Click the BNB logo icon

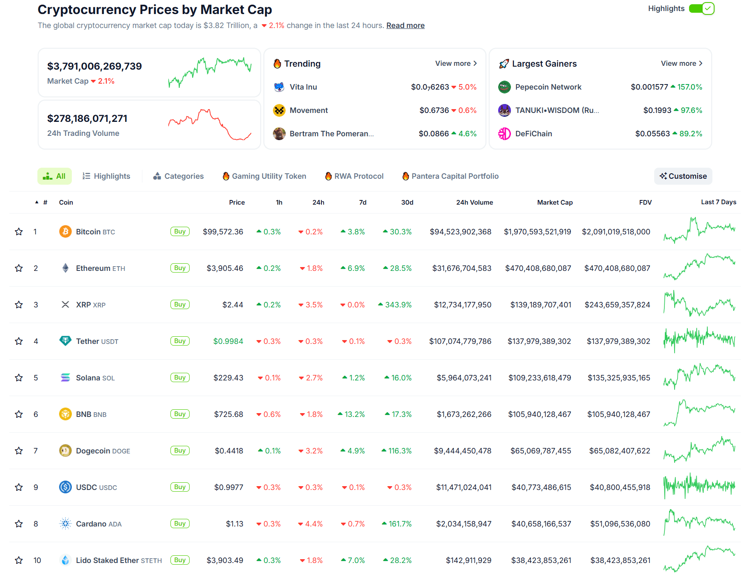[x=65, y=414]
